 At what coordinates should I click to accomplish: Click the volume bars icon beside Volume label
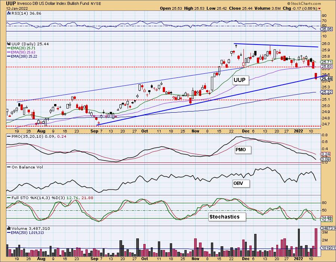[x=9, y=228]
